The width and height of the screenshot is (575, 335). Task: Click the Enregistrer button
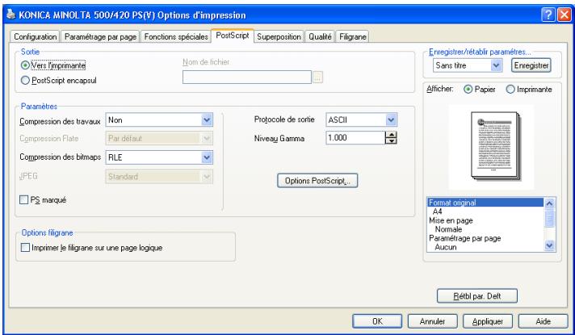coord(531,65)
